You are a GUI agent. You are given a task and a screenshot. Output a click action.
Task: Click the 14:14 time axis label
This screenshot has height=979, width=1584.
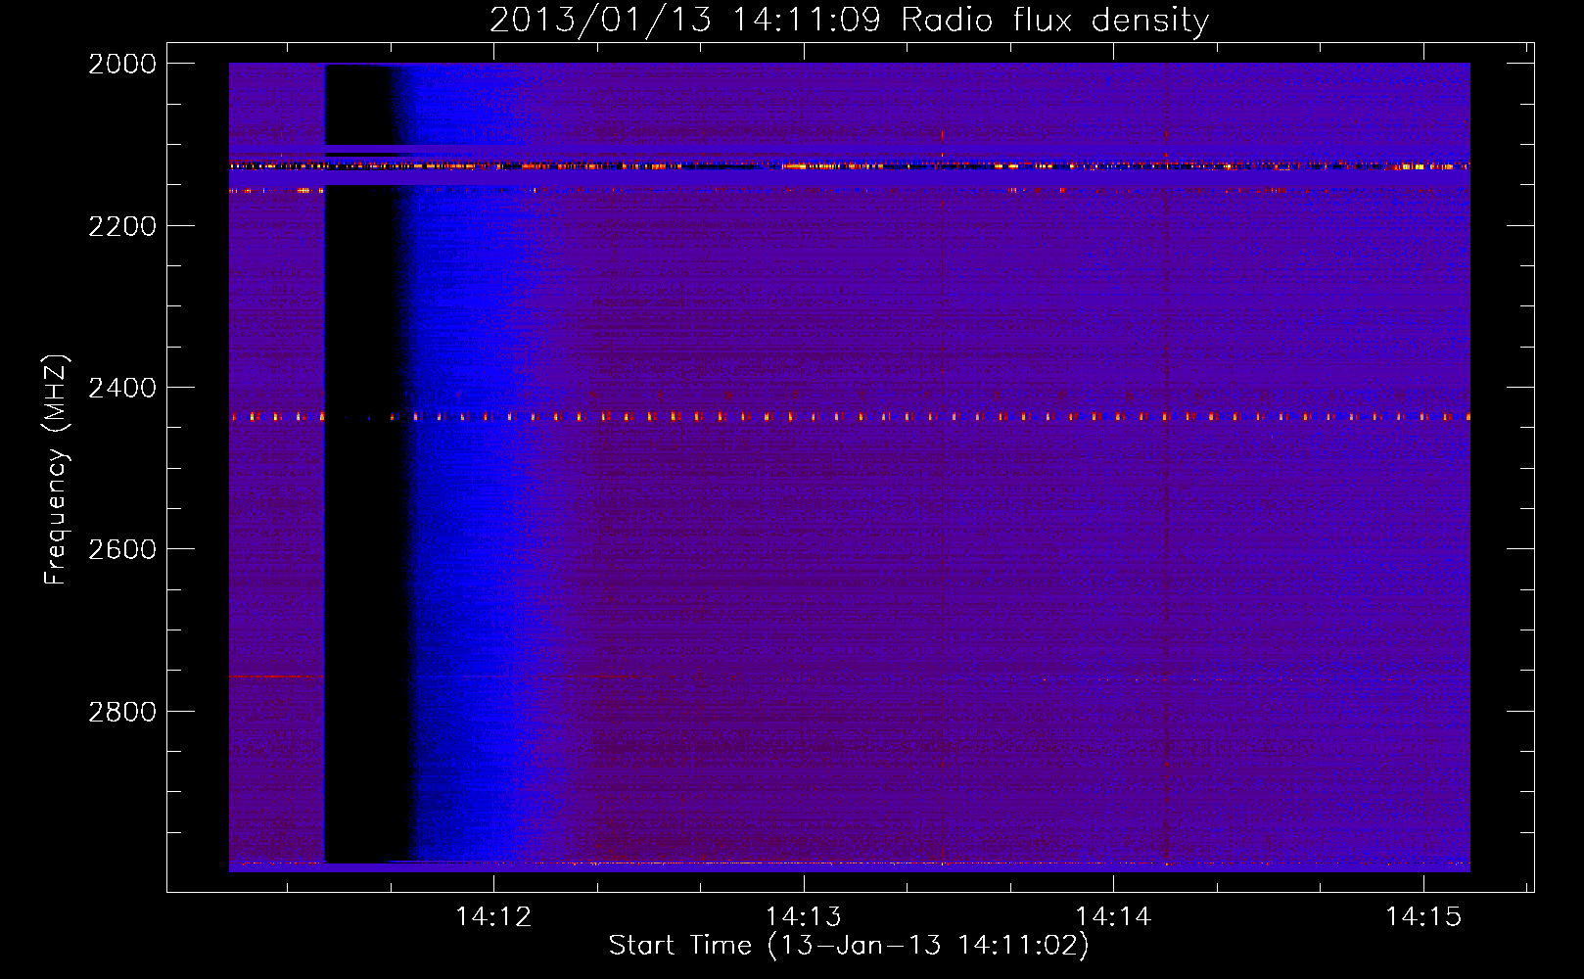[1114, 917]
